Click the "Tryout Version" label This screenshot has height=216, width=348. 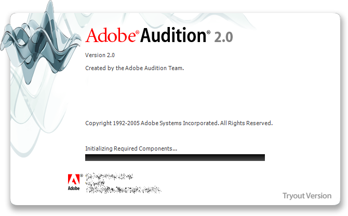(307, 196)
